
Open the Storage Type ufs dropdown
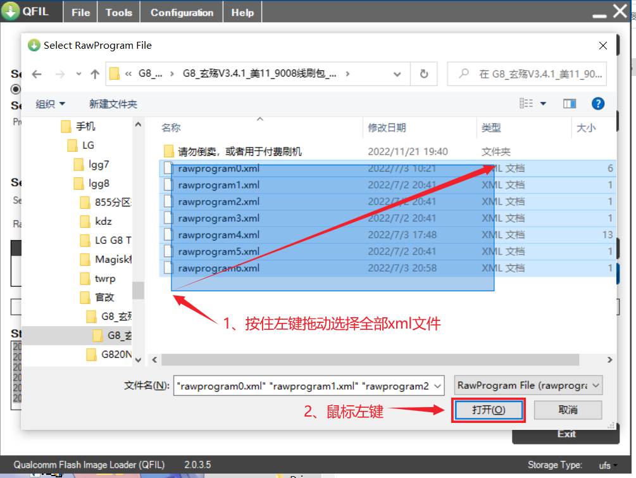pos(606,465)
